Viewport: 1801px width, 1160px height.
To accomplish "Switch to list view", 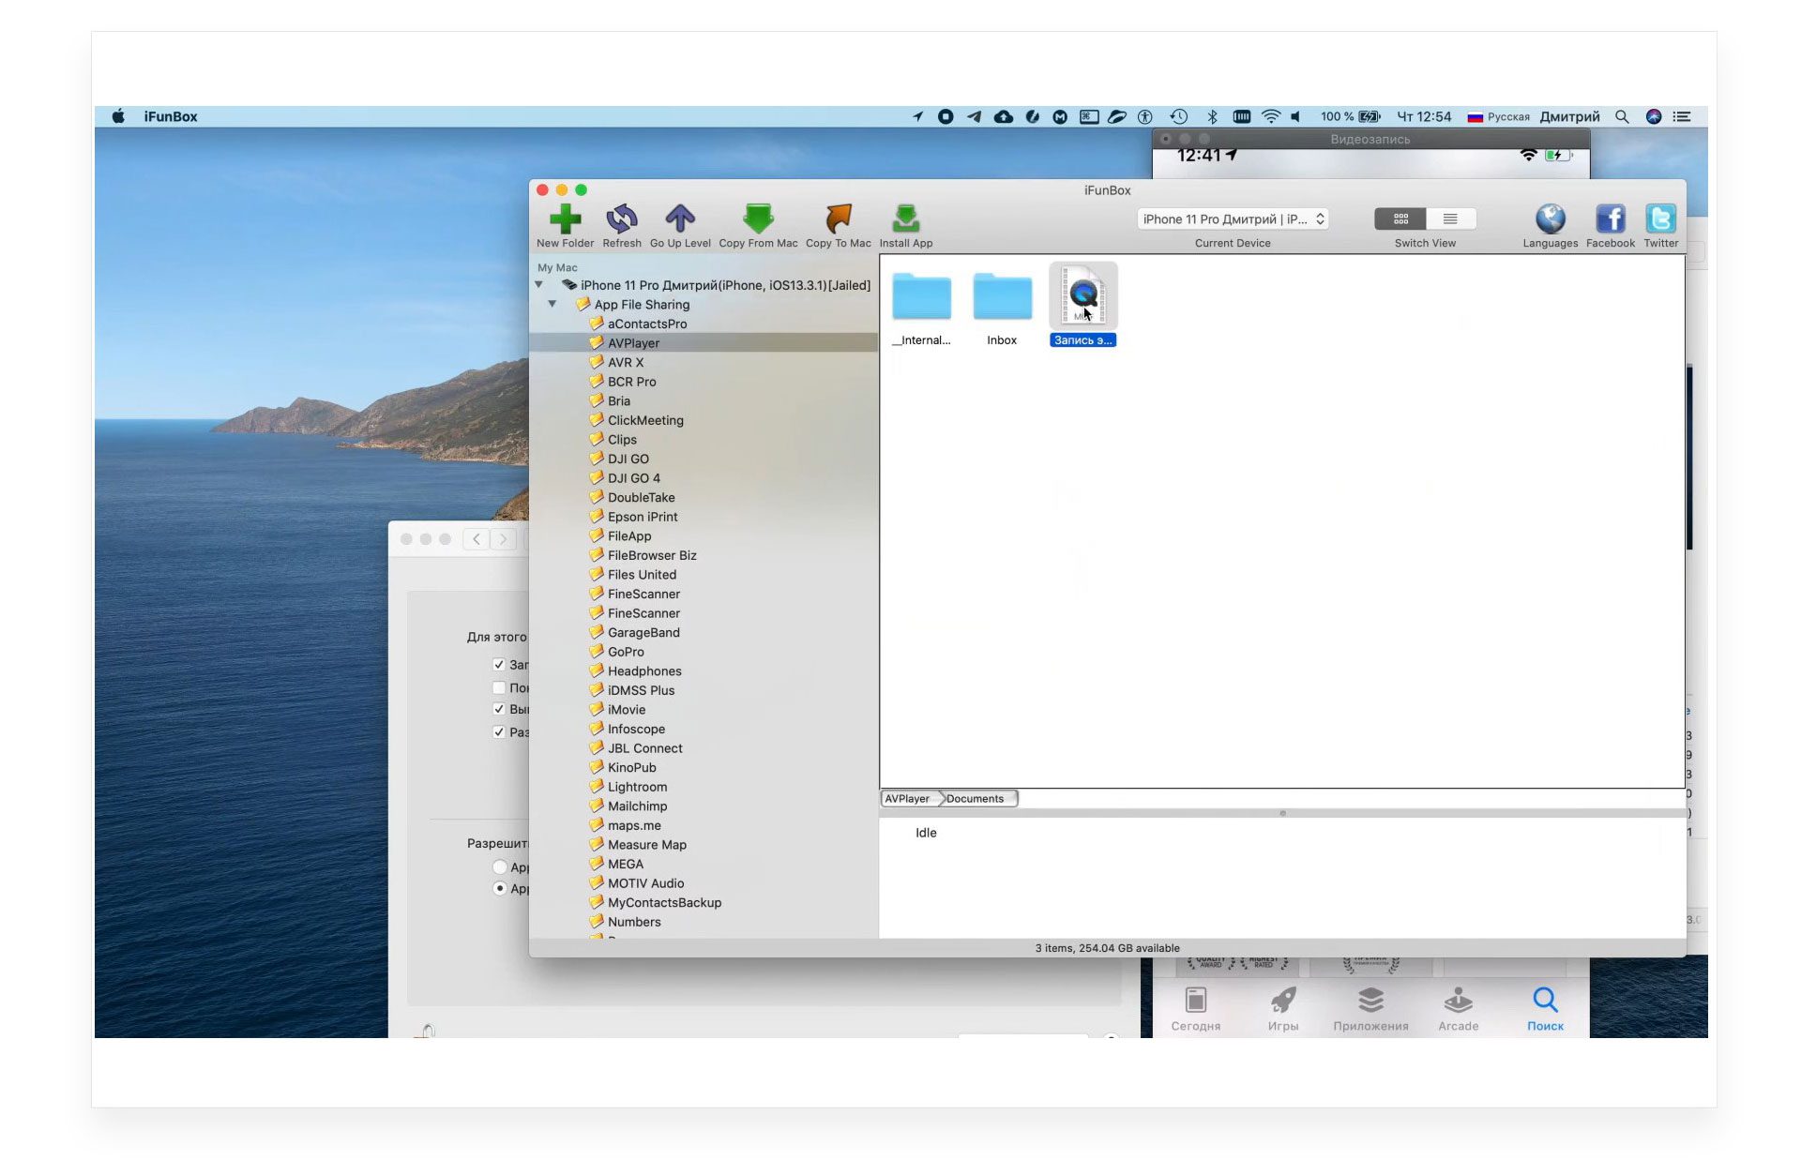I will coord(1450,218).
